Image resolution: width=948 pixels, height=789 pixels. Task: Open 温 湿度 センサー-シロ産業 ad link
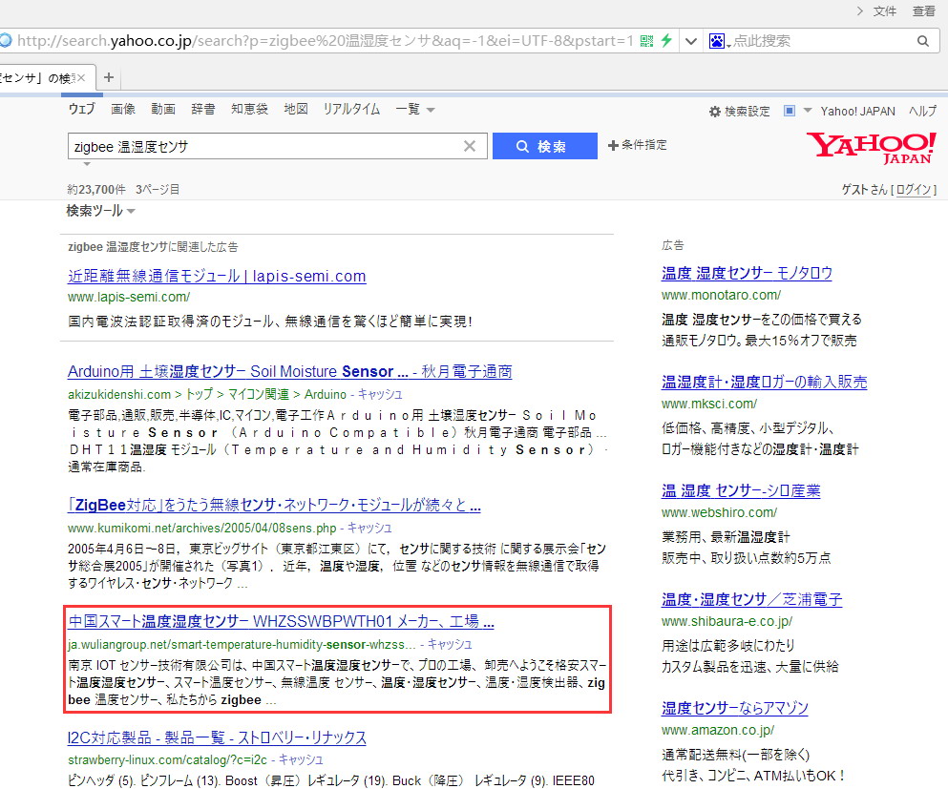click(x=741, y=490)
